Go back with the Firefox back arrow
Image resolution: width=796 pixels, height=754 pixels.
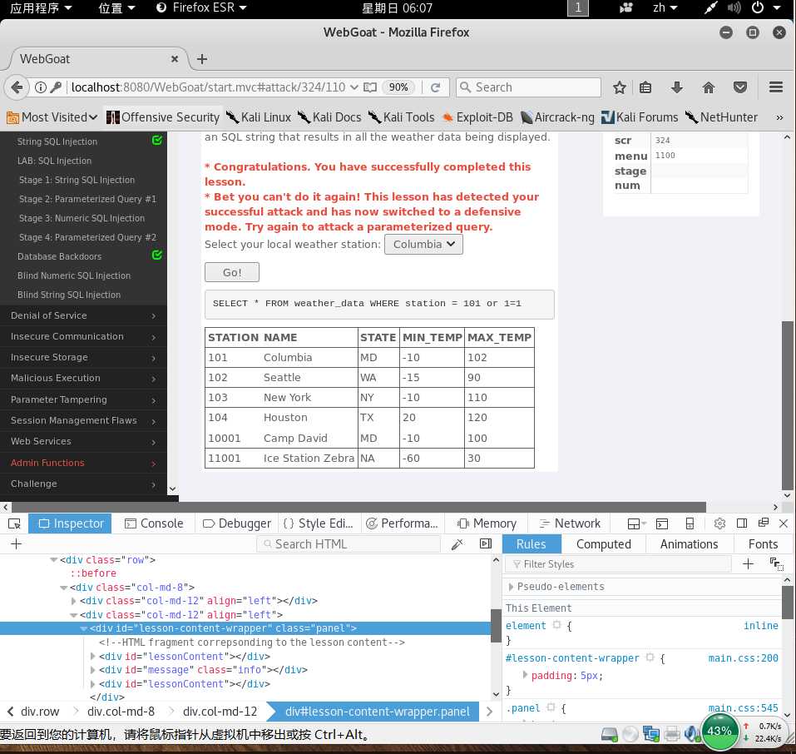pyautogui.click(x=17, y=87)
